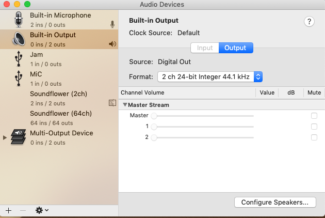Tick the Master mute checkbox
325x218 pixels.
click(314, 116)
